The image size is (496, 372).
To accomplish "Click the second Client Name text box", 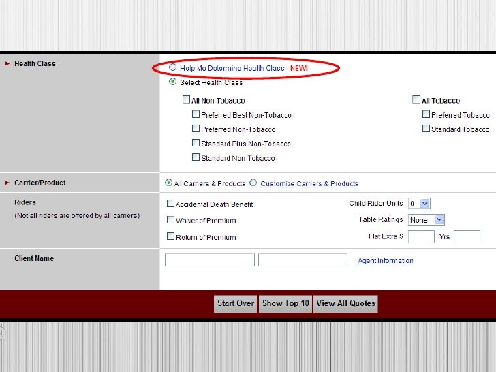I will (303, 260).
